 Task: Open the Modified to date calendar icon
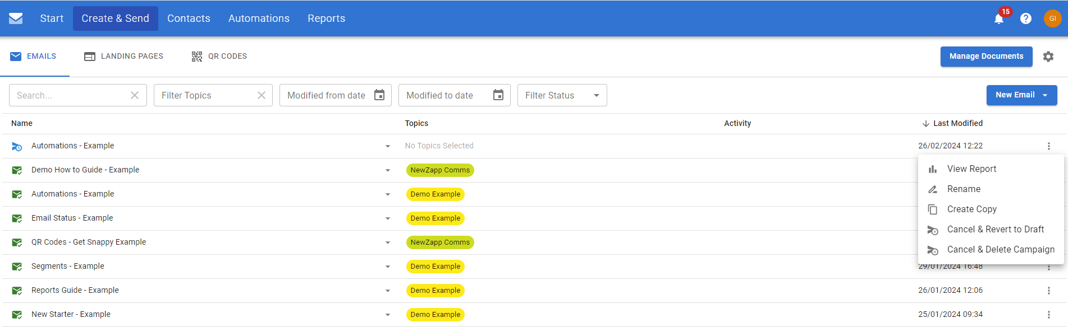[x=498, y=95]
